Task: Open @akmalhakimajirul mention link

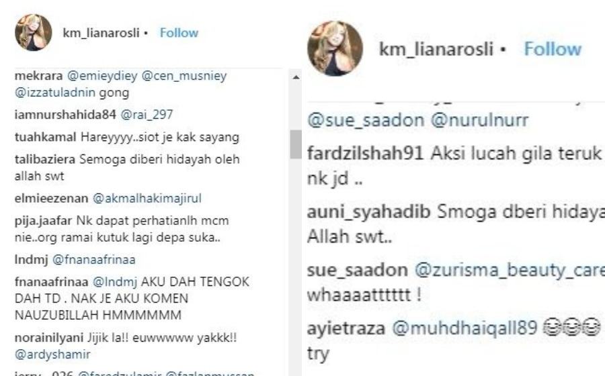Action: point(147,198)
